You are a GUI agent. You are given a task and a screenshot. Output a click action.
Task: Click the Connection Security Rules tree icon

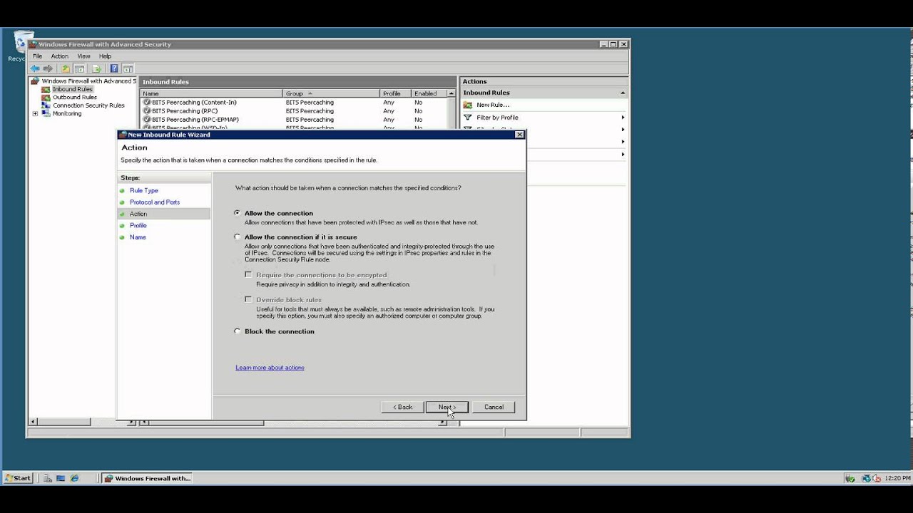(x=46, y=105)
